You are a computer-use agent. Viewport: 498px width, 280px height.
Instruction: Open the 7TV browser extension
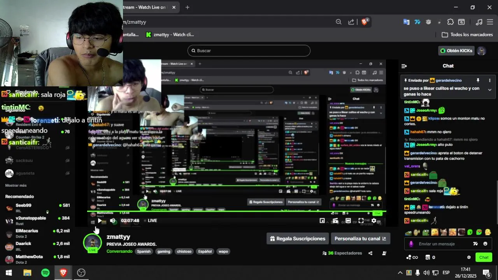pyautogui.click(x=417, y=22)
